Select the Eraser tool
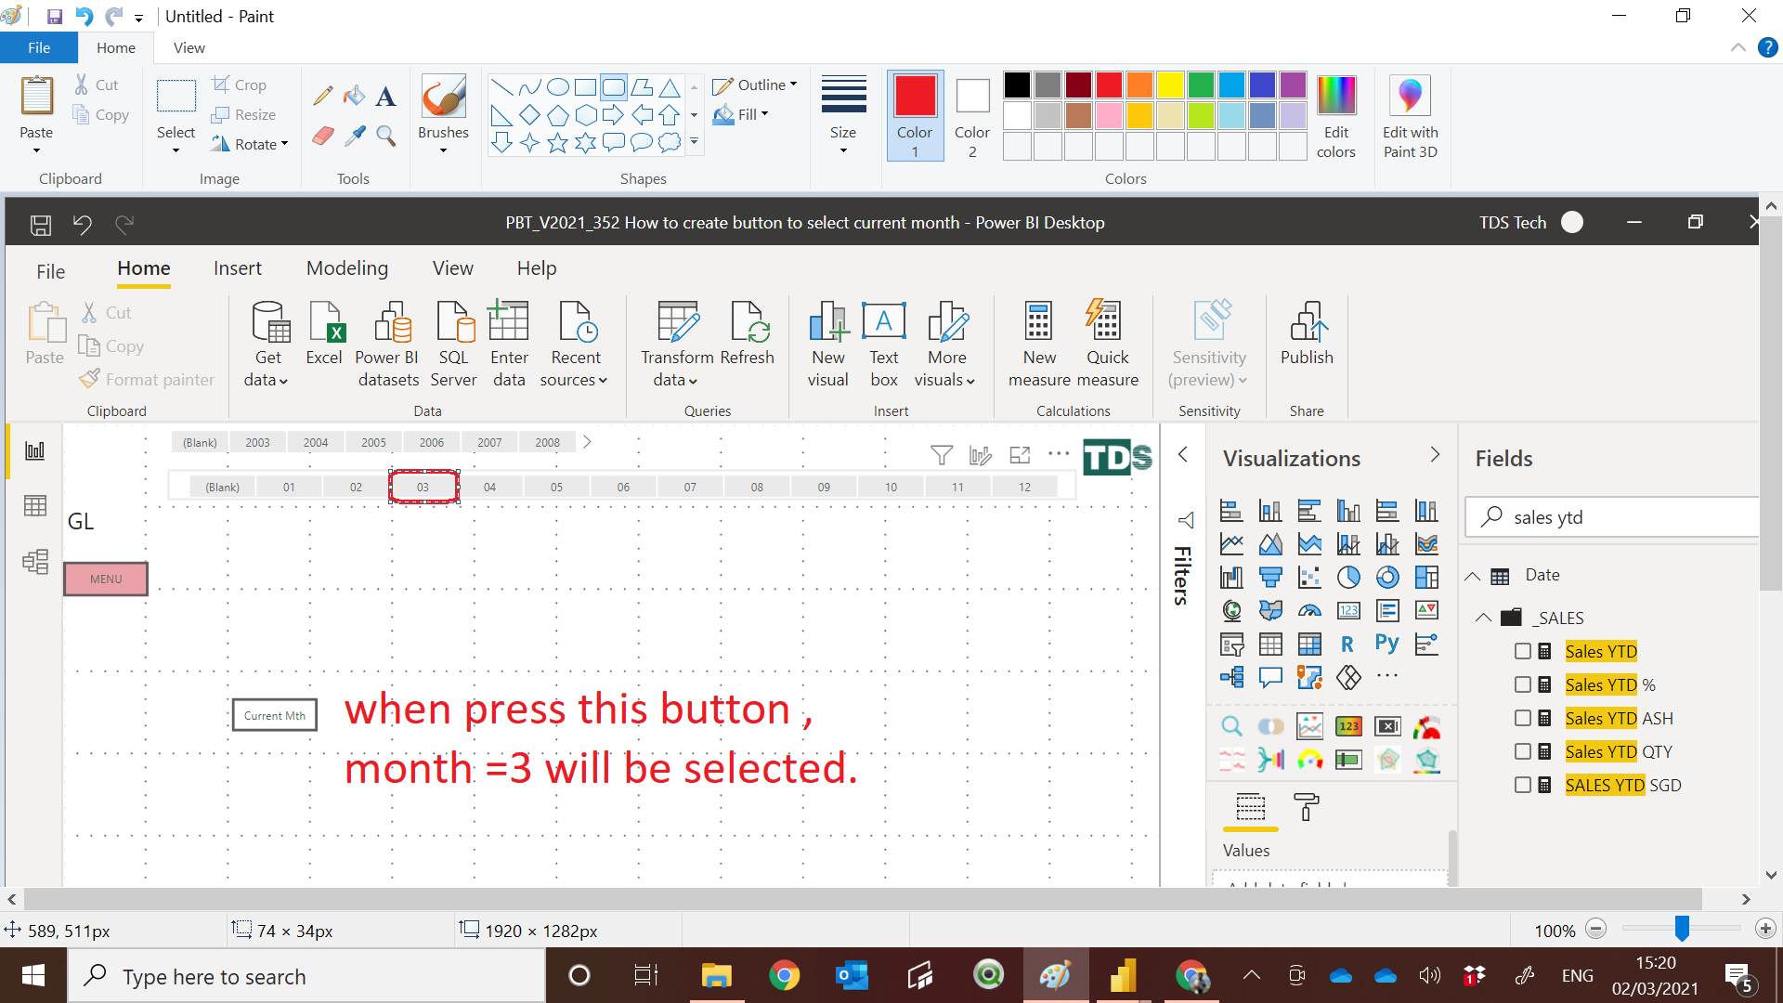 pos(322,136)
